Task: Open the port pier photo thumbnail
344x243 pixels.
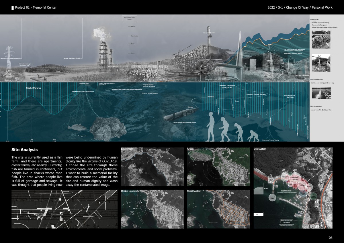Action: [x=321, y=93]
